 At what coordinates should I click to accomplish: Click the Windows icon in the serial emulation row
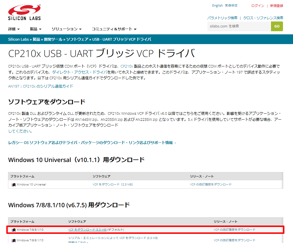13,240
